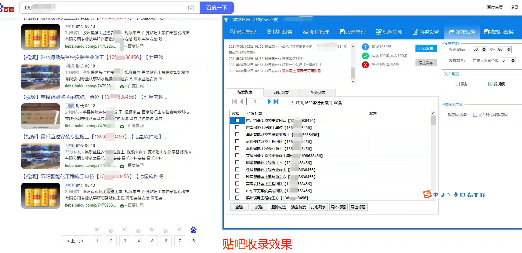Go to previous page of pending list
This screenshot has height=253, width=522.
coord(241,101)
